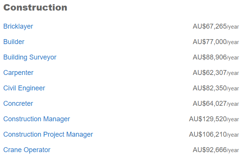Select the AU$106,210 salary value
Screen dimensions: 242x157
pyautogui.click(x=208, y=134)
